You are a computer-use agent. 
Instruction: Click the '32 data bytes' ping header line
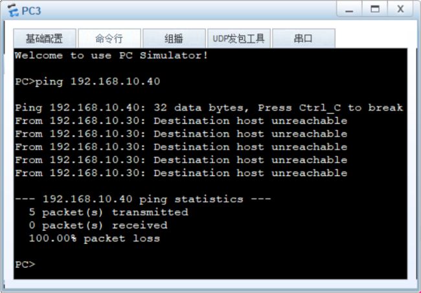[209, 108]
